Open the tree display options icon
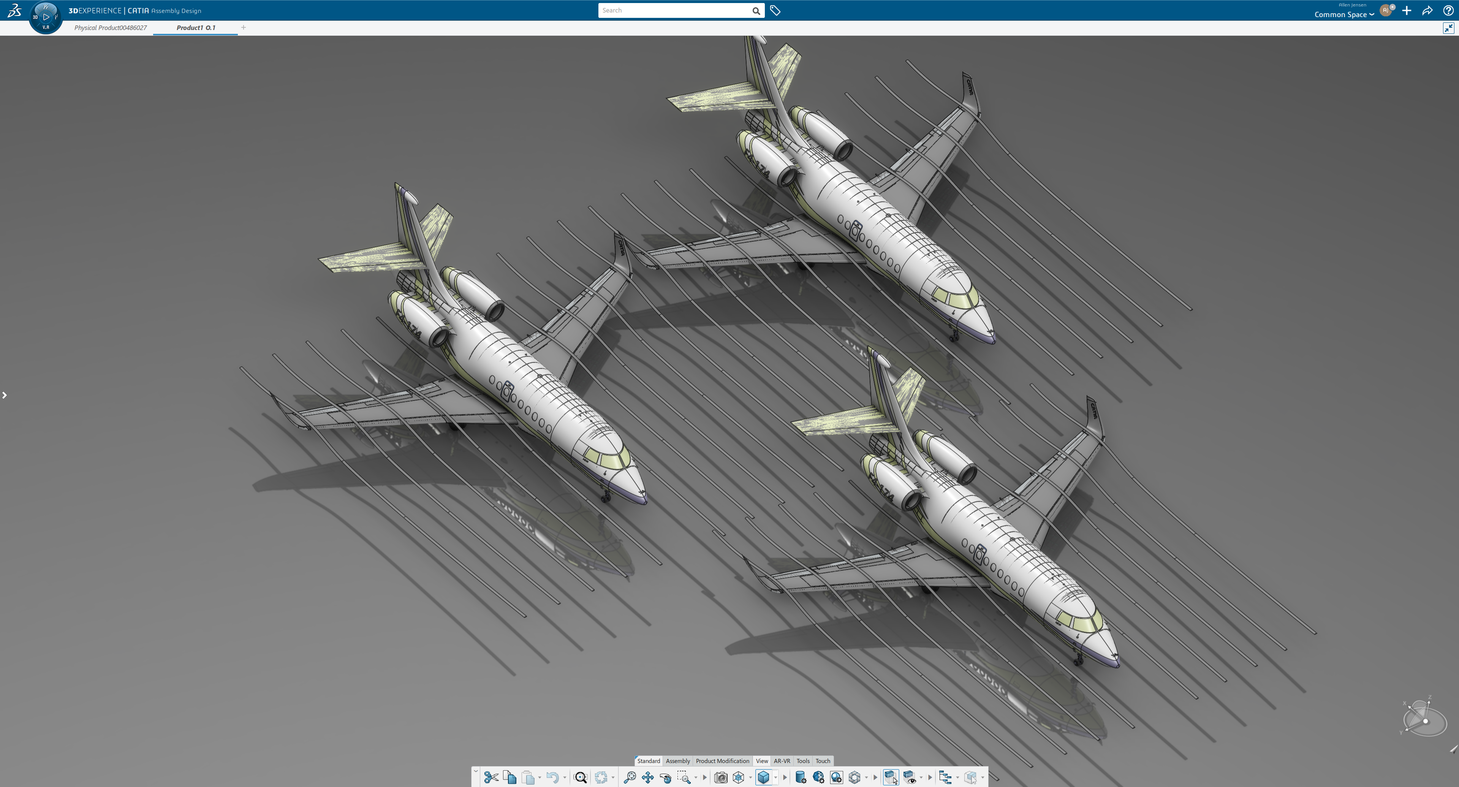This screenshot has width=1459, height=787. (945, 777)
